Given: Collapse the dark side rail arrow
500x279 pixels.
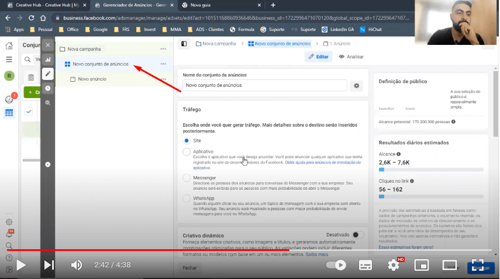Looking at the screenshot, I should [x=48, y=165].
